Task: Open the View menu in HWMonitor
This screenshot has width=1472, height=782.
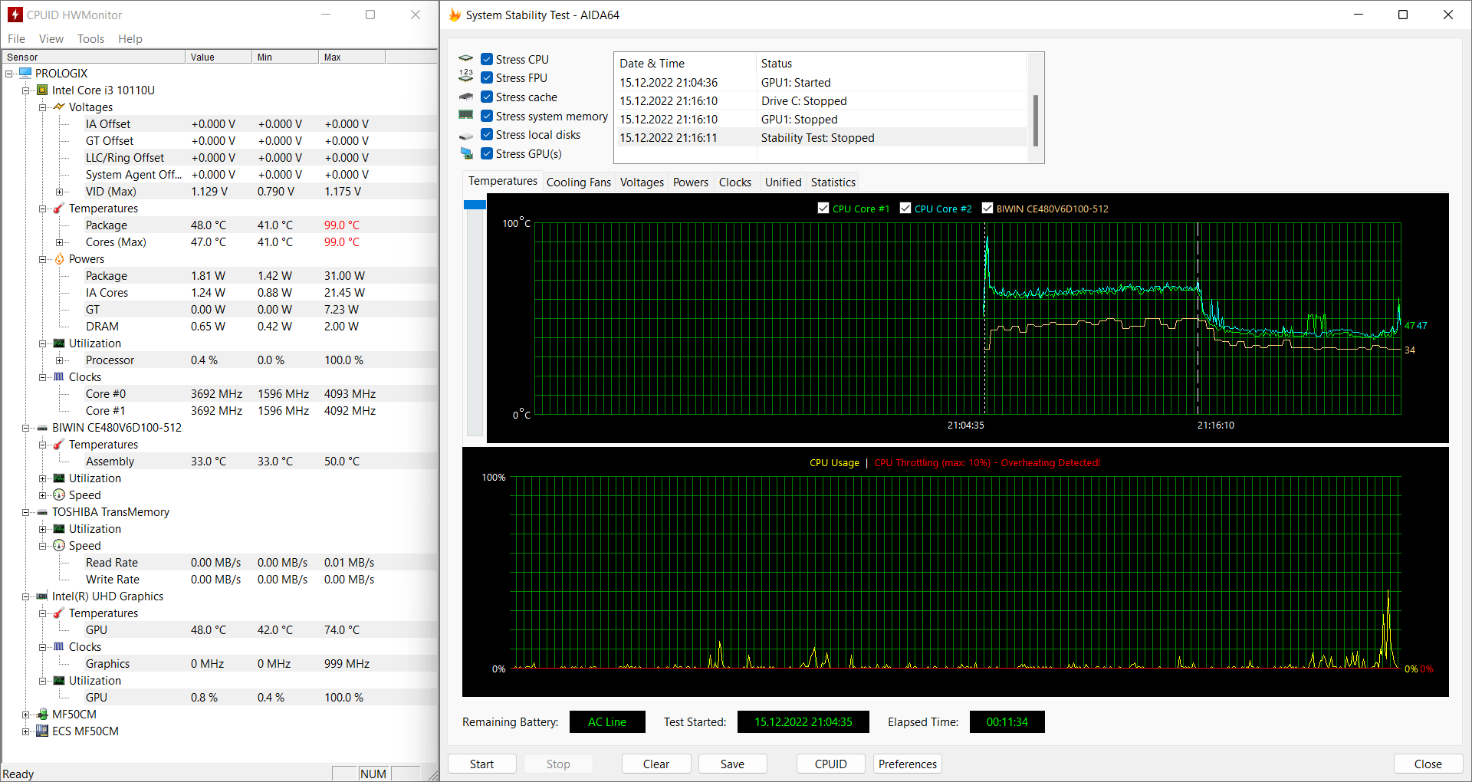Action: pyautogui.click(x=51, y=38)
